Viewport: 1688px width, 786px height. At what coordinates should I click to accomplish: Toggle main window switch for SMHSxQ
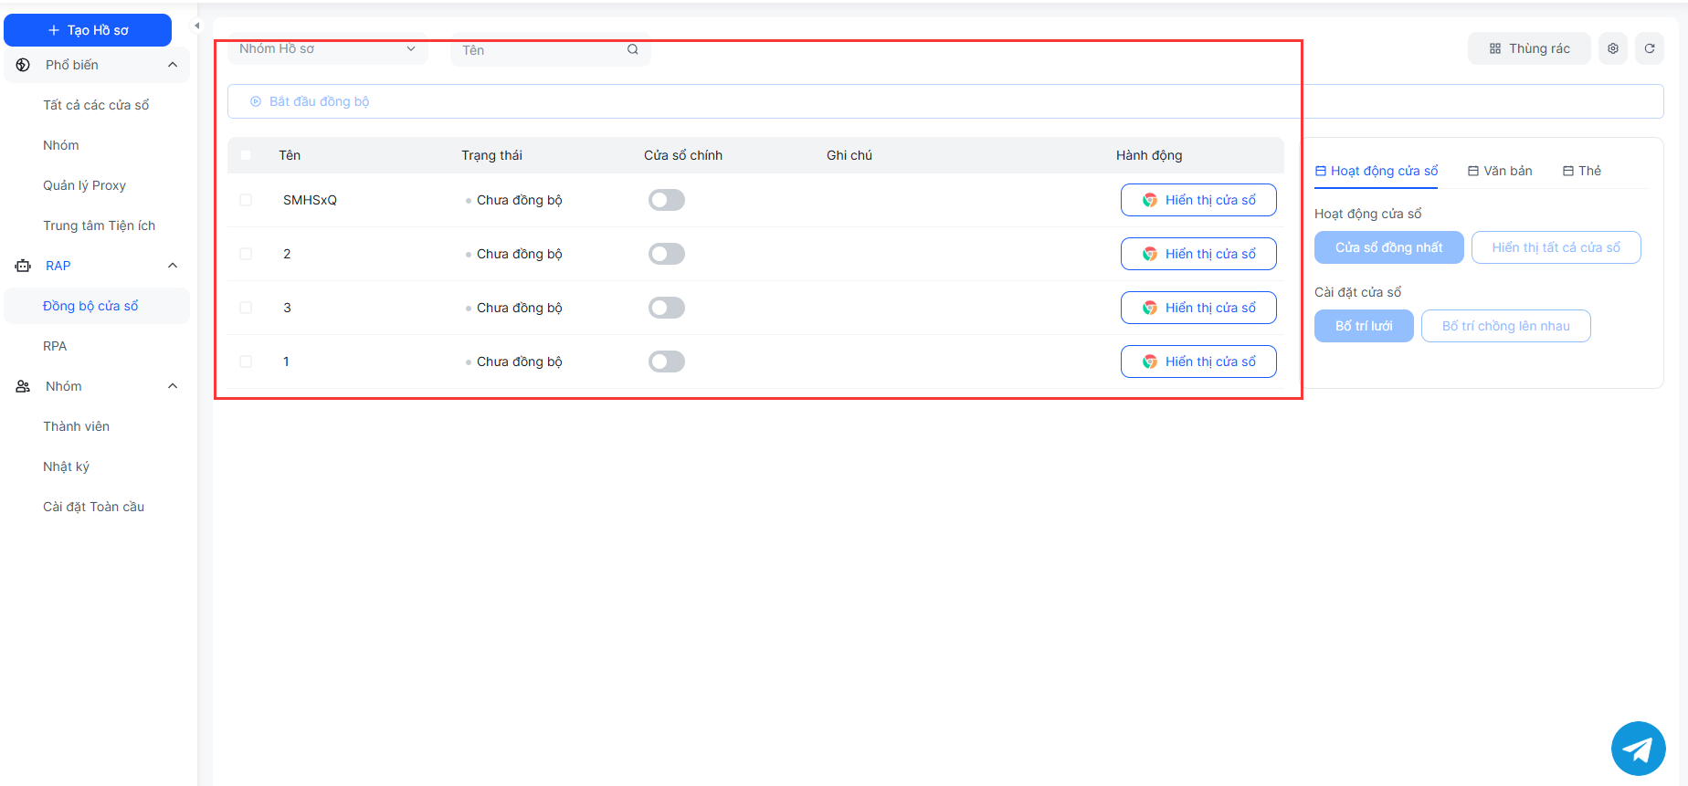[x=666, y=200]
